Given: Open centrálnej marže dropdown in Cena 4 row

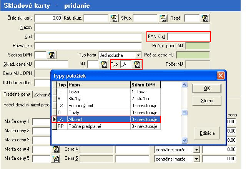Looking at the screenshot, I should tap(197, 149).
